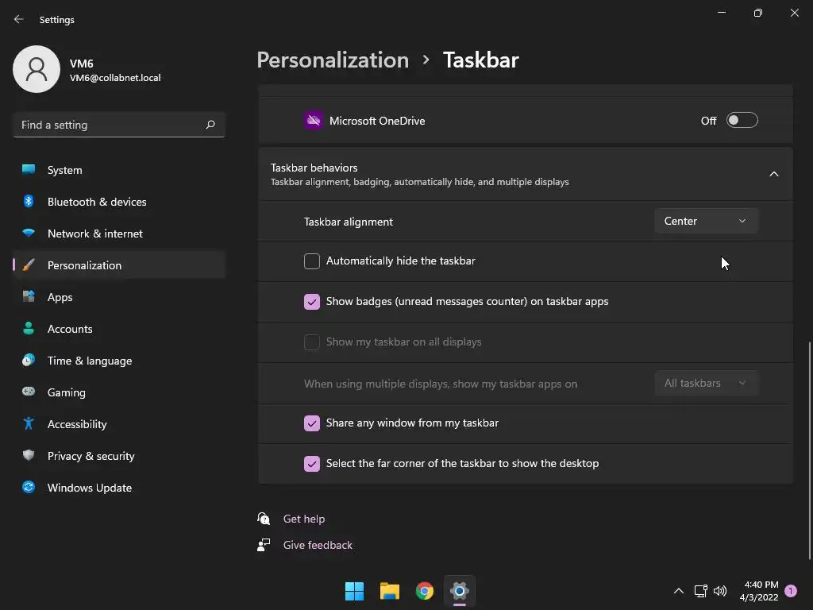
Task: Click the Get help link
Action: pos(304,519)
